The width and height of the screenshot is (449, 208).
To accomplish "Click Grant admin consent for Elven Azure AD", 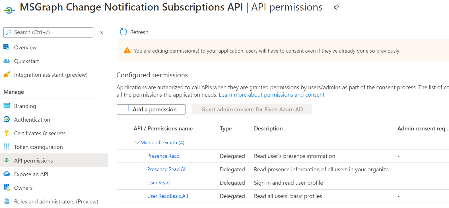I will 252,109.
